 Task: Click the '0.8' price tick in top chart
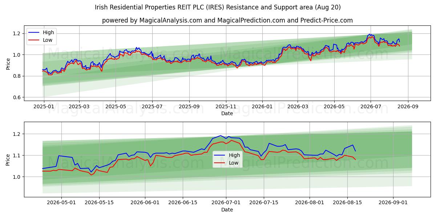[18, 76]
